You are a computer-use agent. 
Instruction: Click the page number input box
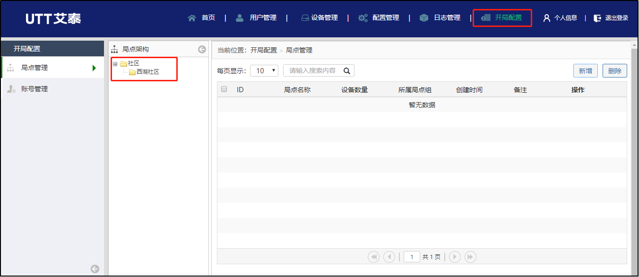point(412,257)
